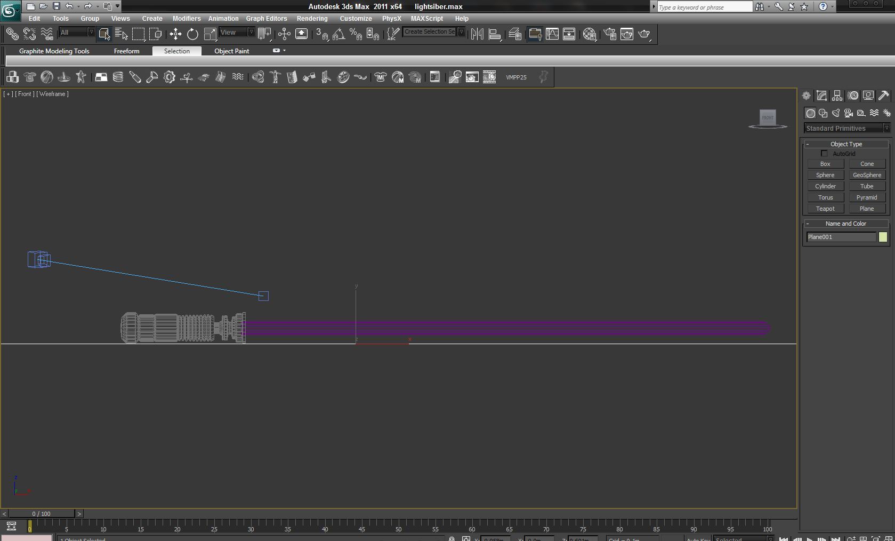Screen dimensions: 895x541
Task: Click the Select and Link chain icon
Action: 12,34
